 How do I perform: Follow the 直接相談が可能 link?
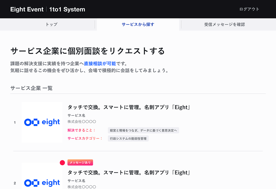(x=100, y=64)
